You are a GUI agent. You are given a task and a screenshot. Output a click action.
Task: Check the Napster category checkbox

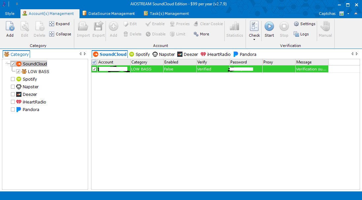(13, 87)
